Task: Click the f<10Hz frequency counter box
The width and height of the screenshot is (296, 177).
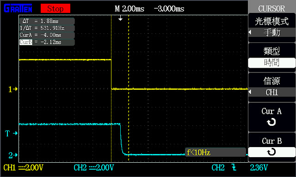Action: (x=216, y=153)
